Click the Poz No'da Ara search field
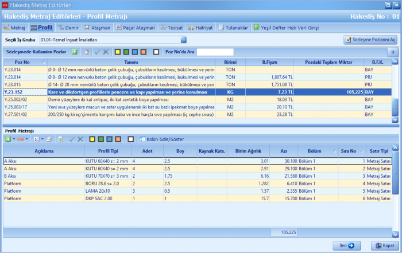The image size is (402, 253). click(214, 52)
